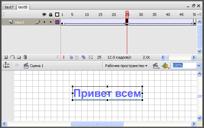Switch to the text7 document tab
This screenshot has height=128, width=204.
point(9,7)
